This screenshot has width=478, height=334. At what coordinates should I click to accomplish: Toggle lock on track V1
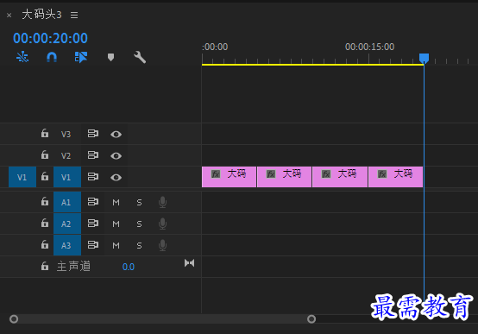45,176
